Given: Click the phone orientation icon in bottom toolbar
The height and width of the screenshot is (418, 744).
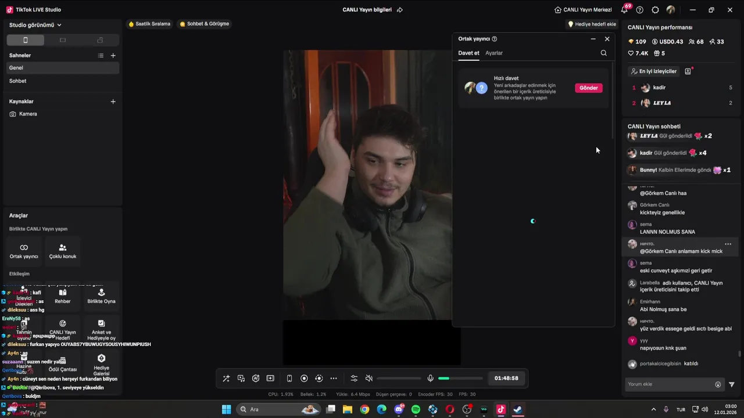Looking at the screenshot, I should 289,379.
